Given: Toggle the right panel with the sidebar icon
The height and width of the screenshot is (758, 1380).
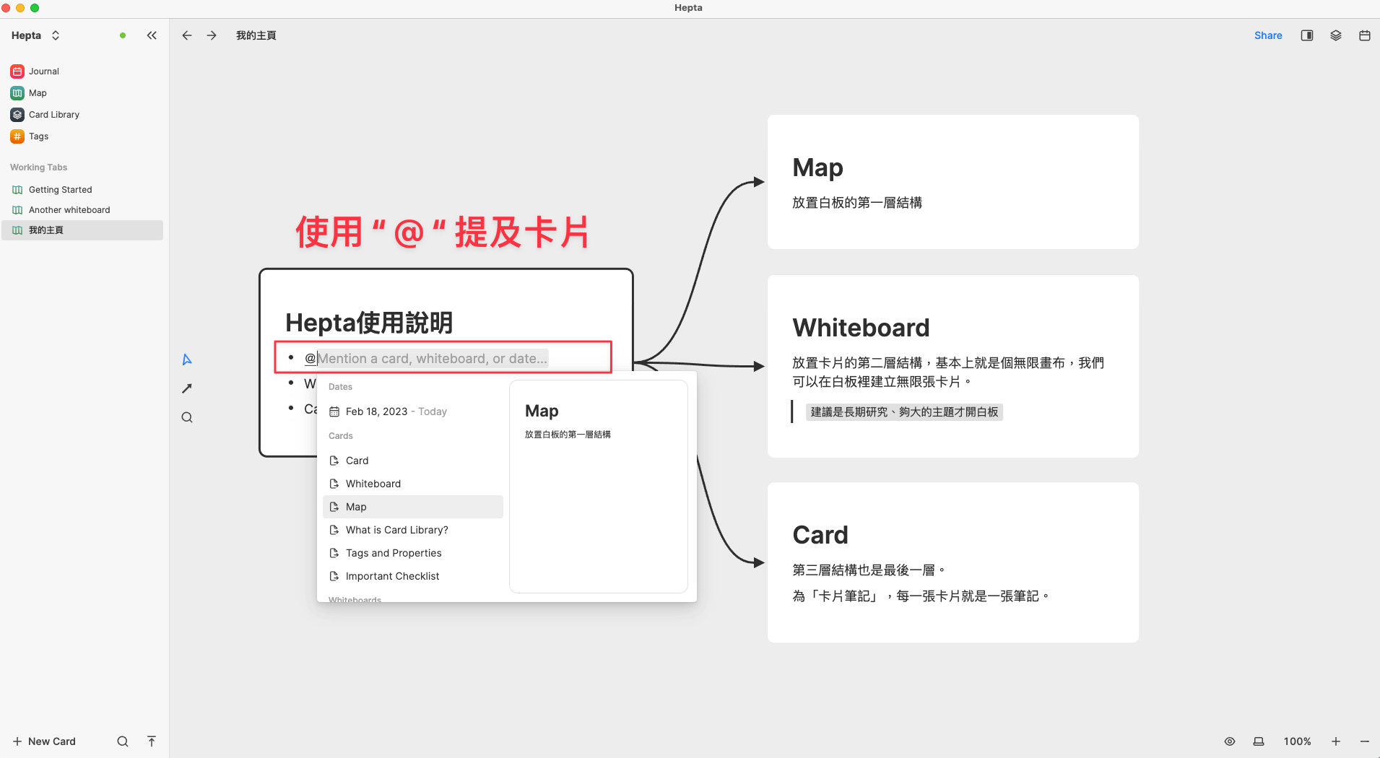Looking at the screenshot, I should pyautogui.click(x=1306, y=35).
